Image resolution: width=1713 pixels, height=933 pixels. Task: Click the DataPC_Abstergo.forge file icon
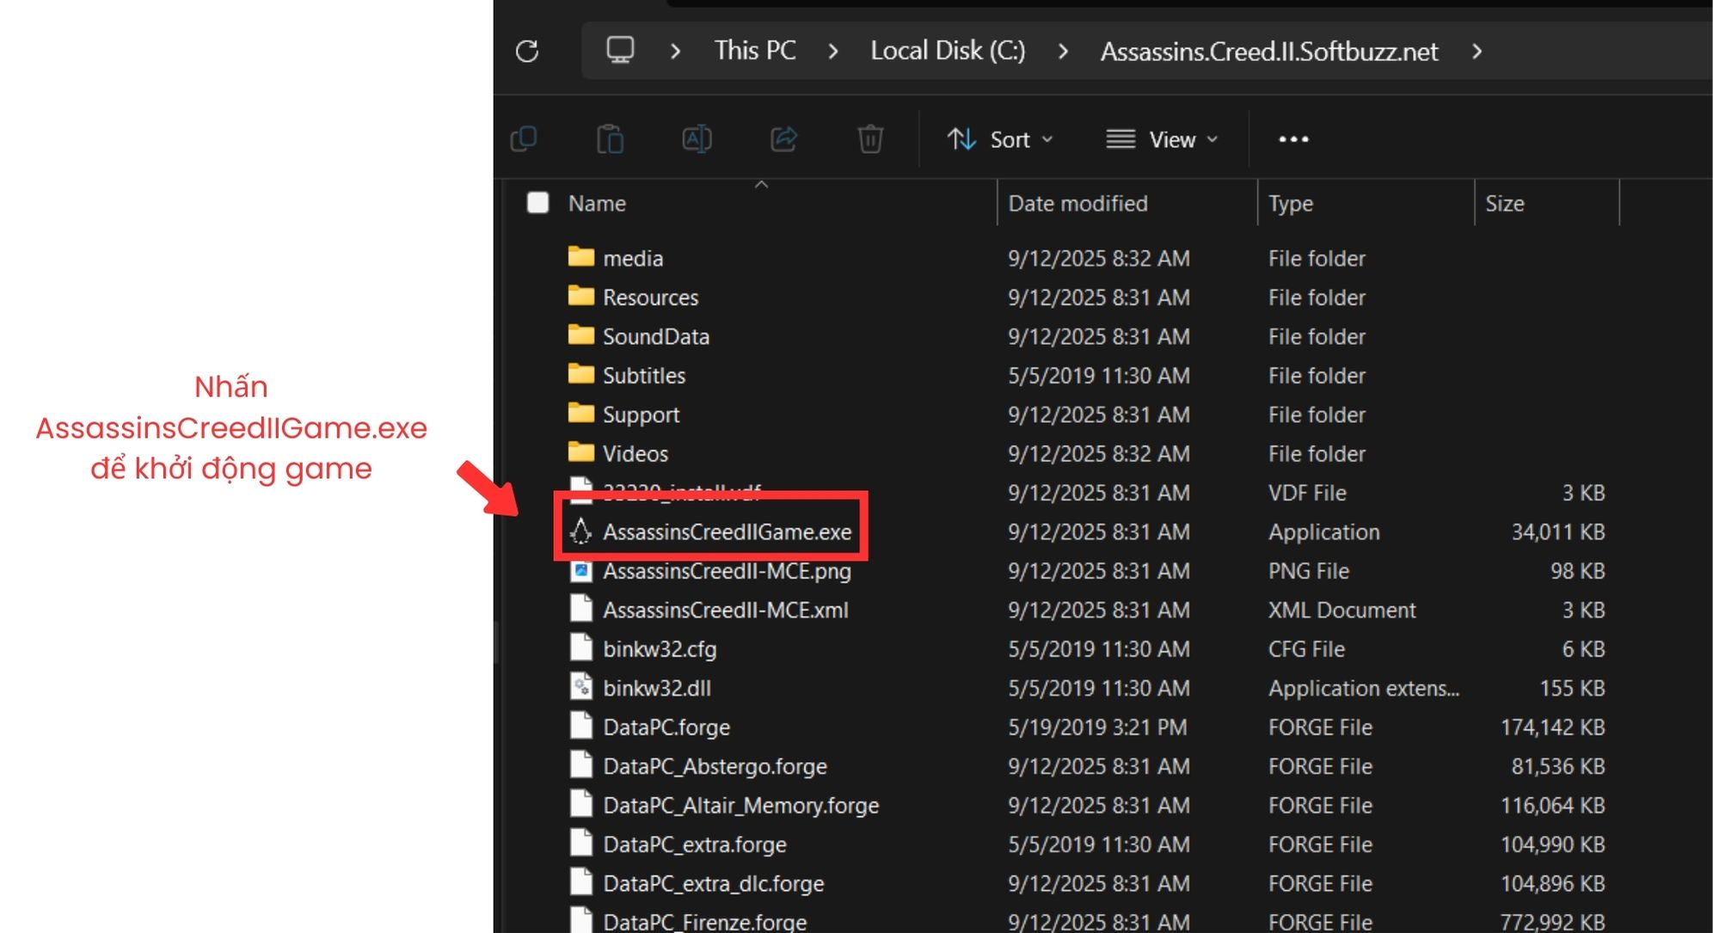pyautogui.click(x=581, y=765)
